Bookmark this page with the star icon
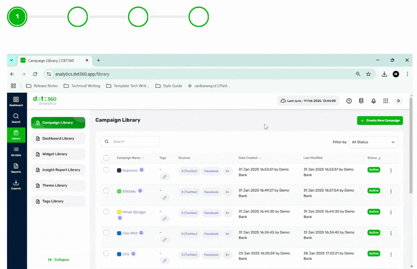 point(368,74)
